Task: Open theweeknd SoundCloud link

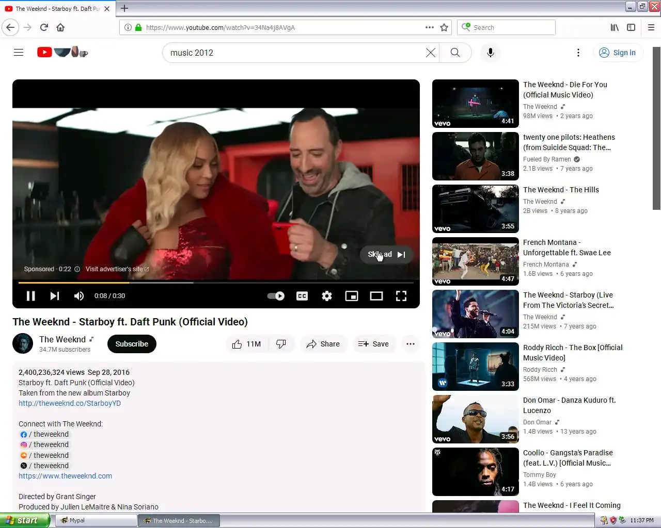Action: coord(44,455)
